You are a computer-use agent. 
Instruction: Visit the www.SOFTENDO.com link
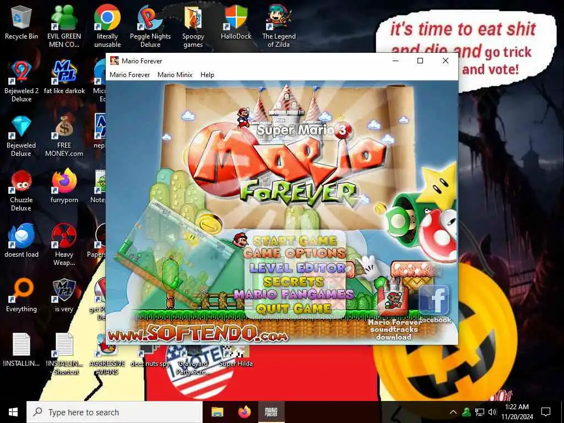pyautogui.click(x=198, y=333)
